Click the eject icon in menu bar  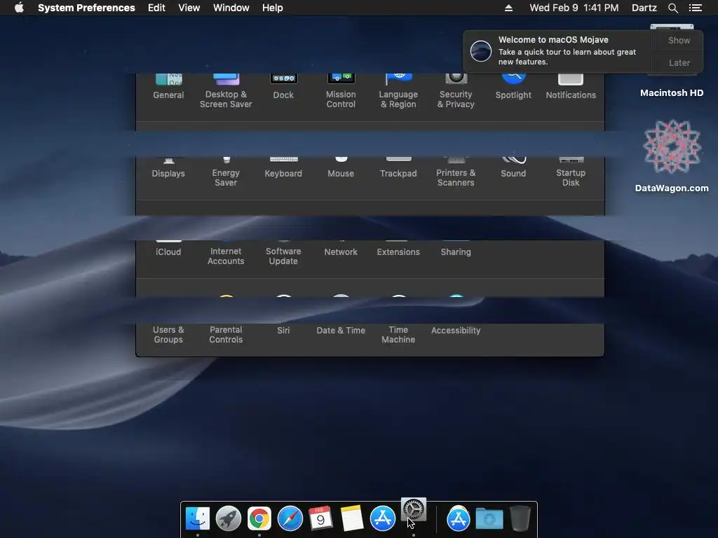509,8
